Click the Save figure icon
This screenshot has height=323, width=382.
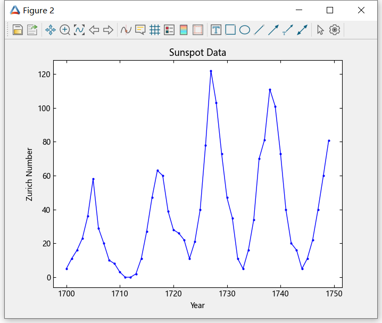coord(18,30)
